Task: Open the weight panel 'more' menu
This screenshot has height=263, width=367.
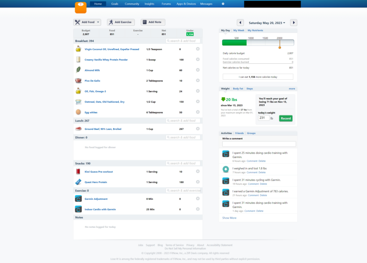Action: [292, 89]
